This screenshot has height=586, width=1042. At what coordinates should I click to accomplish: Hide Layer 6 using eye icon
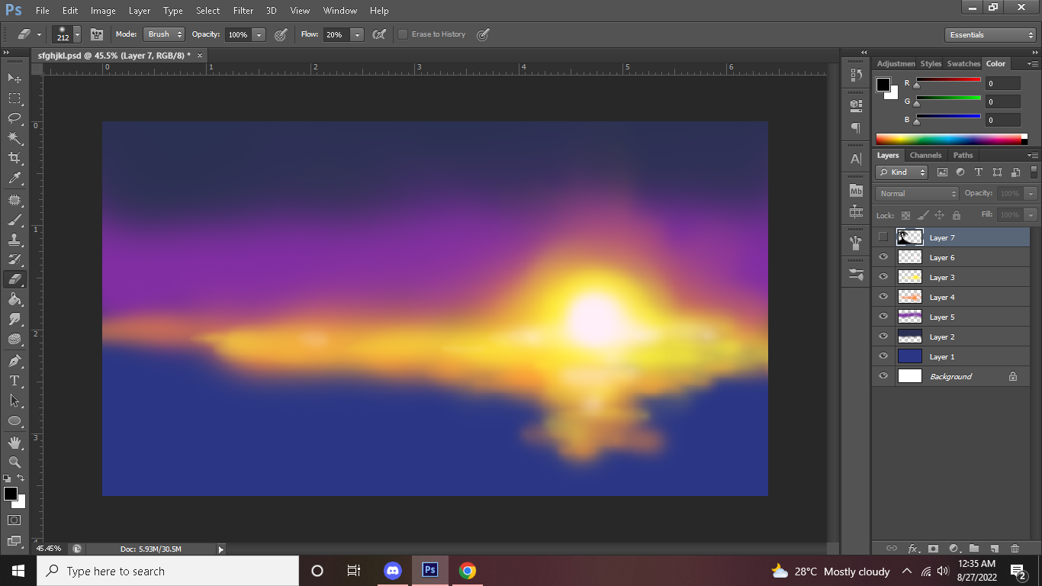(x=883, y=257)
